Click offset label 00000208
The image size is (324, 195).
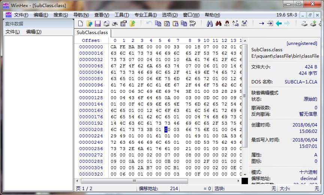point(91,130)
